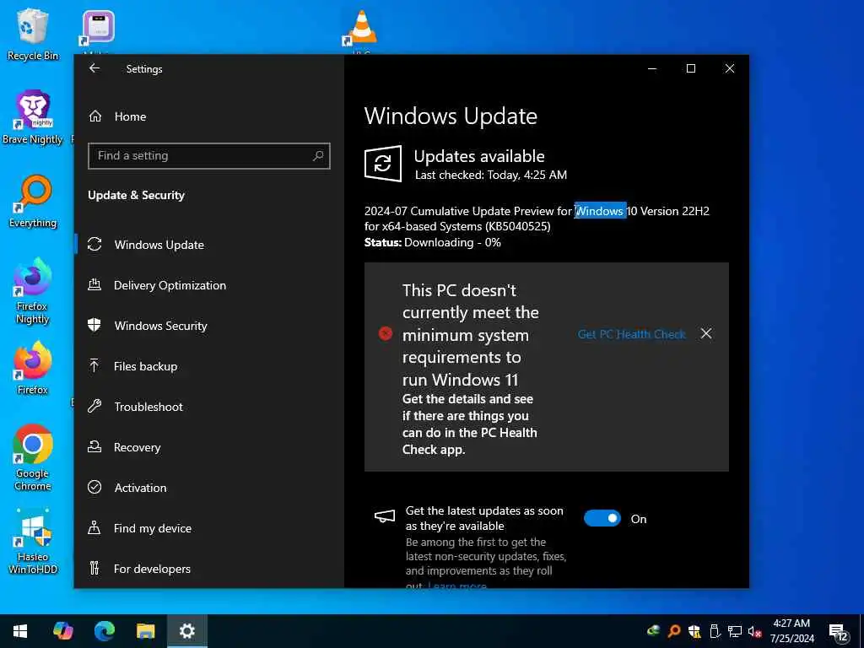864x648 pixels.
Task: Click the Get PC Health Check link
Action: 631,334
